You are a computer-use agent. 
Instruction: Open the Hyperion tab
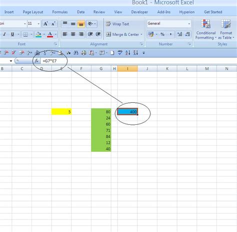click(x=187, y=12)
